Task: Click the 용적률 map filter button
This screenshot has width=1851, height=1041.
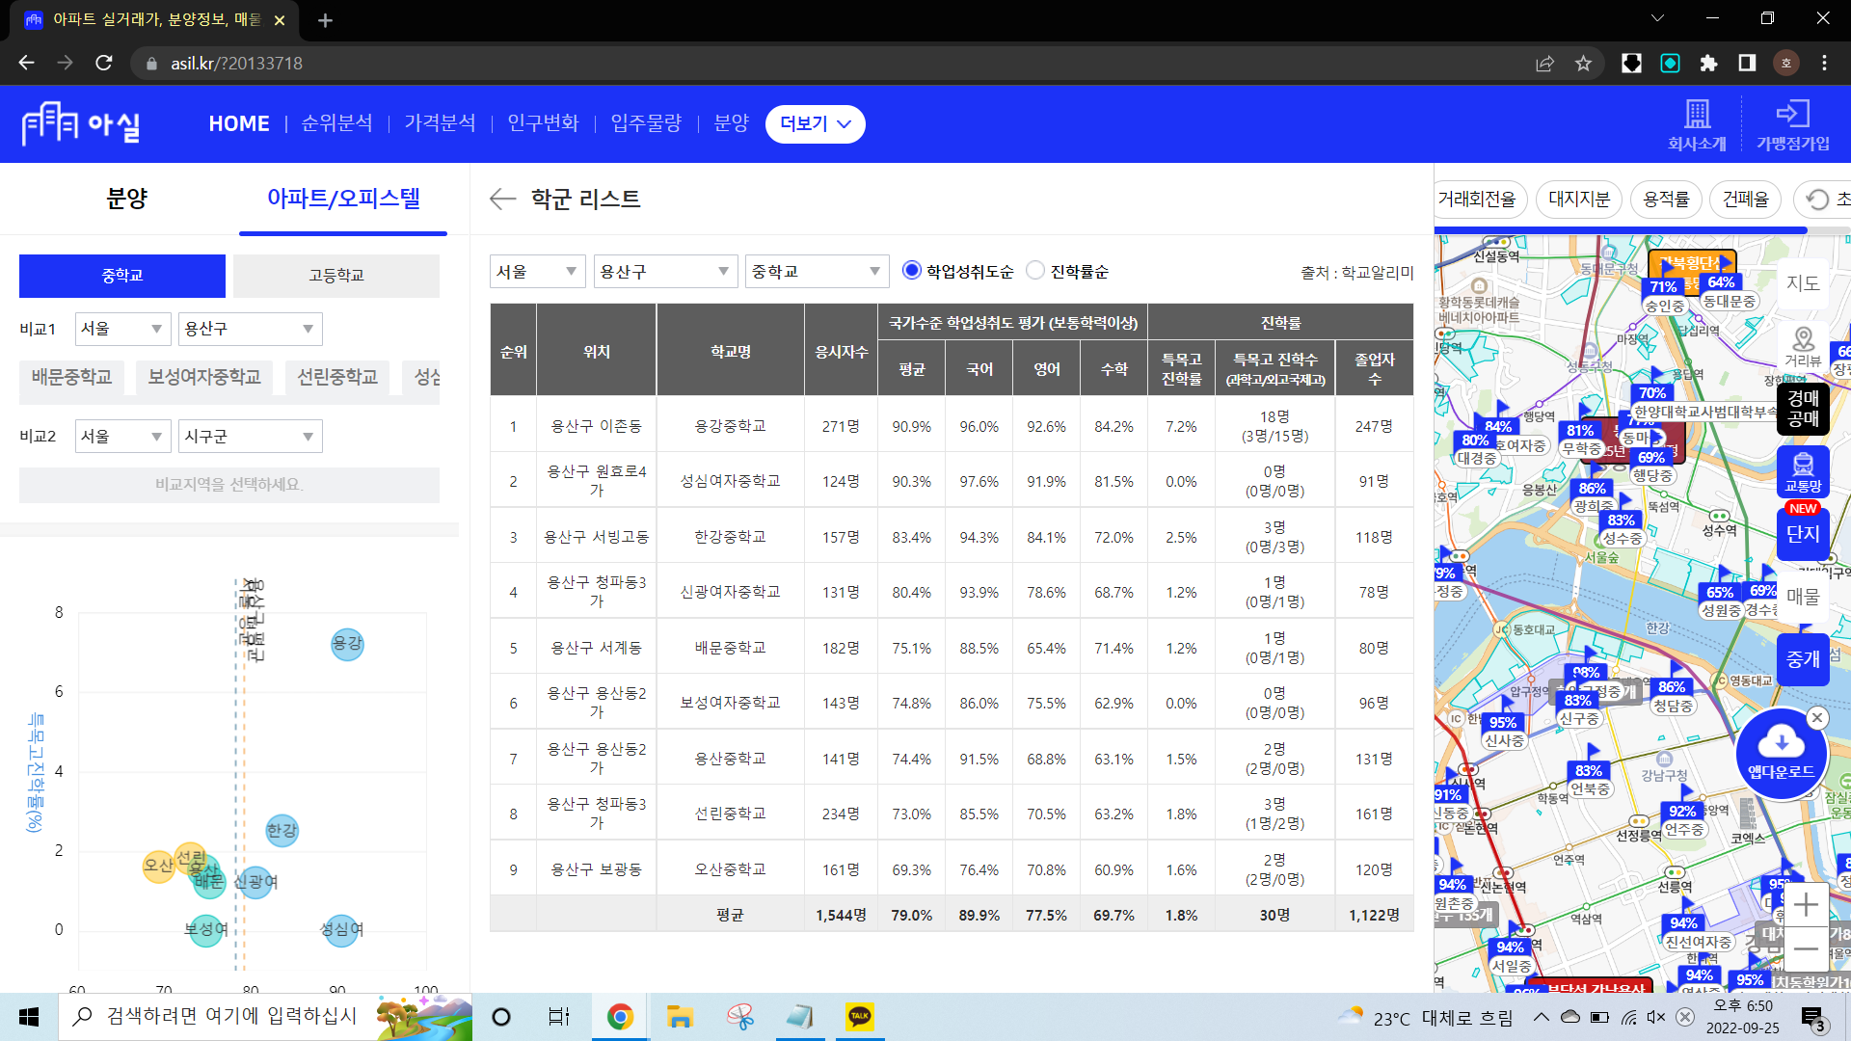Action: [x=1666, y=200]
